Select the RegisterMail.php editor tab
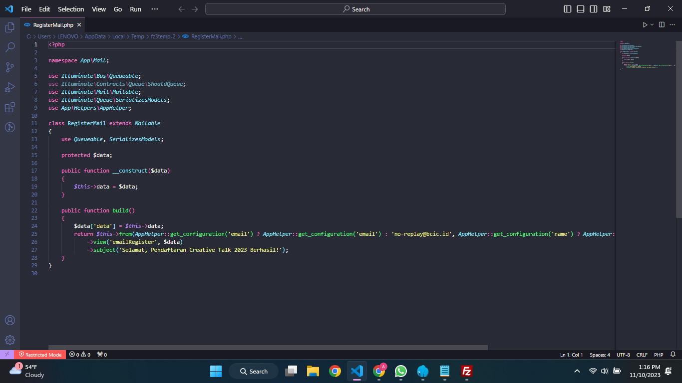This screenshot has width=682, height=383. 53,24
